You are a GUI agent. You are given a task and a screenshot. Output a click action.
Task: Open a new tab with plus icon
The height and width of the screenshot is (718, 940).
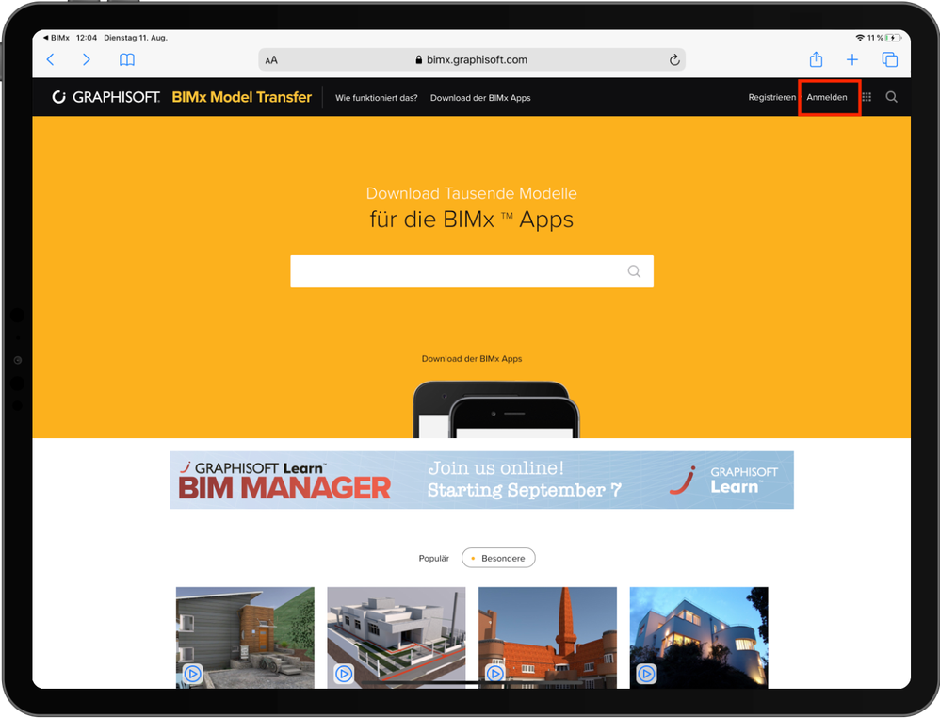pyautogui.click(x=851, y=59)
